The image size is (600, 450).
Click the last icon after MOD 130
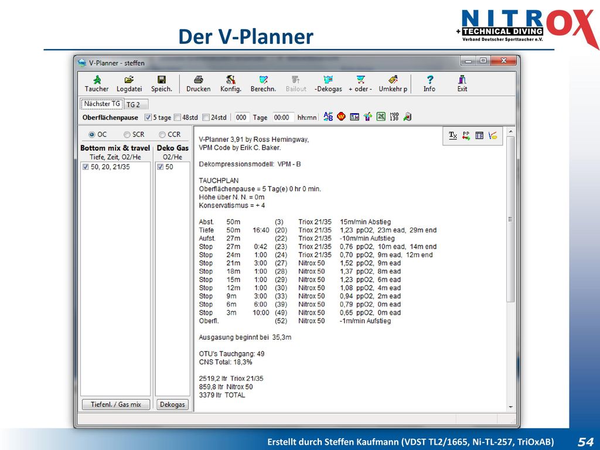point(407,117)
